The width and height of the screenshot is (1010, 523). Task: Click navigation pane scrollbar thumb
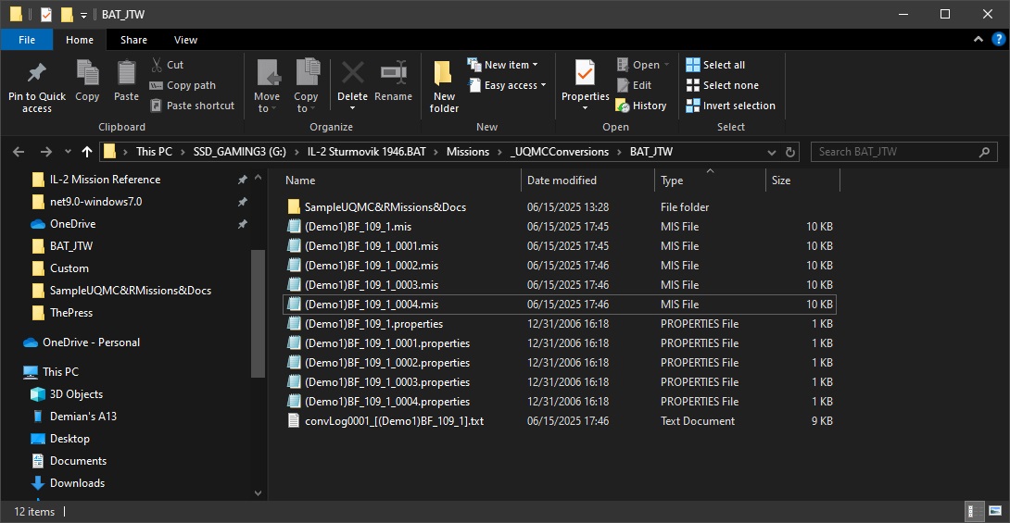click(258, 313)
